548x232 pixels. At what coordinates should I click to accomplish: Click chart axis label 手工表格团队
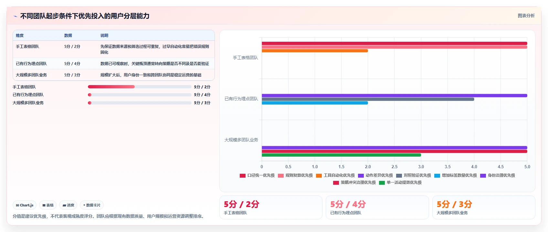coord(246,58)
